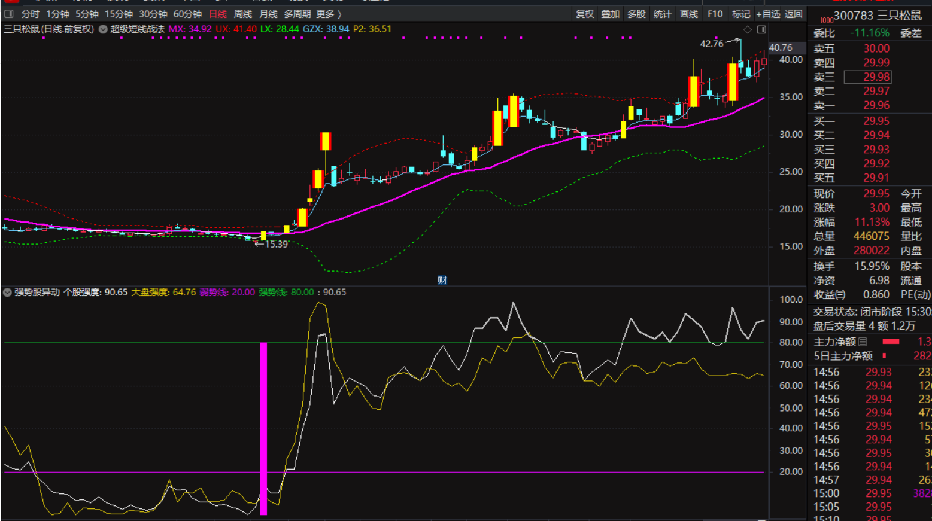Open the 统计 statistics tool
Screen dimensions: 932x521
point(662,14)
